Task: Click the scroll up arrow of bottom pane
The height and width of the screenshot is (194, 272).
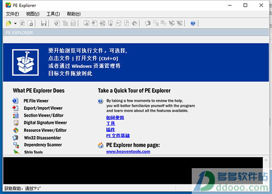Action: tap(266, 160)
